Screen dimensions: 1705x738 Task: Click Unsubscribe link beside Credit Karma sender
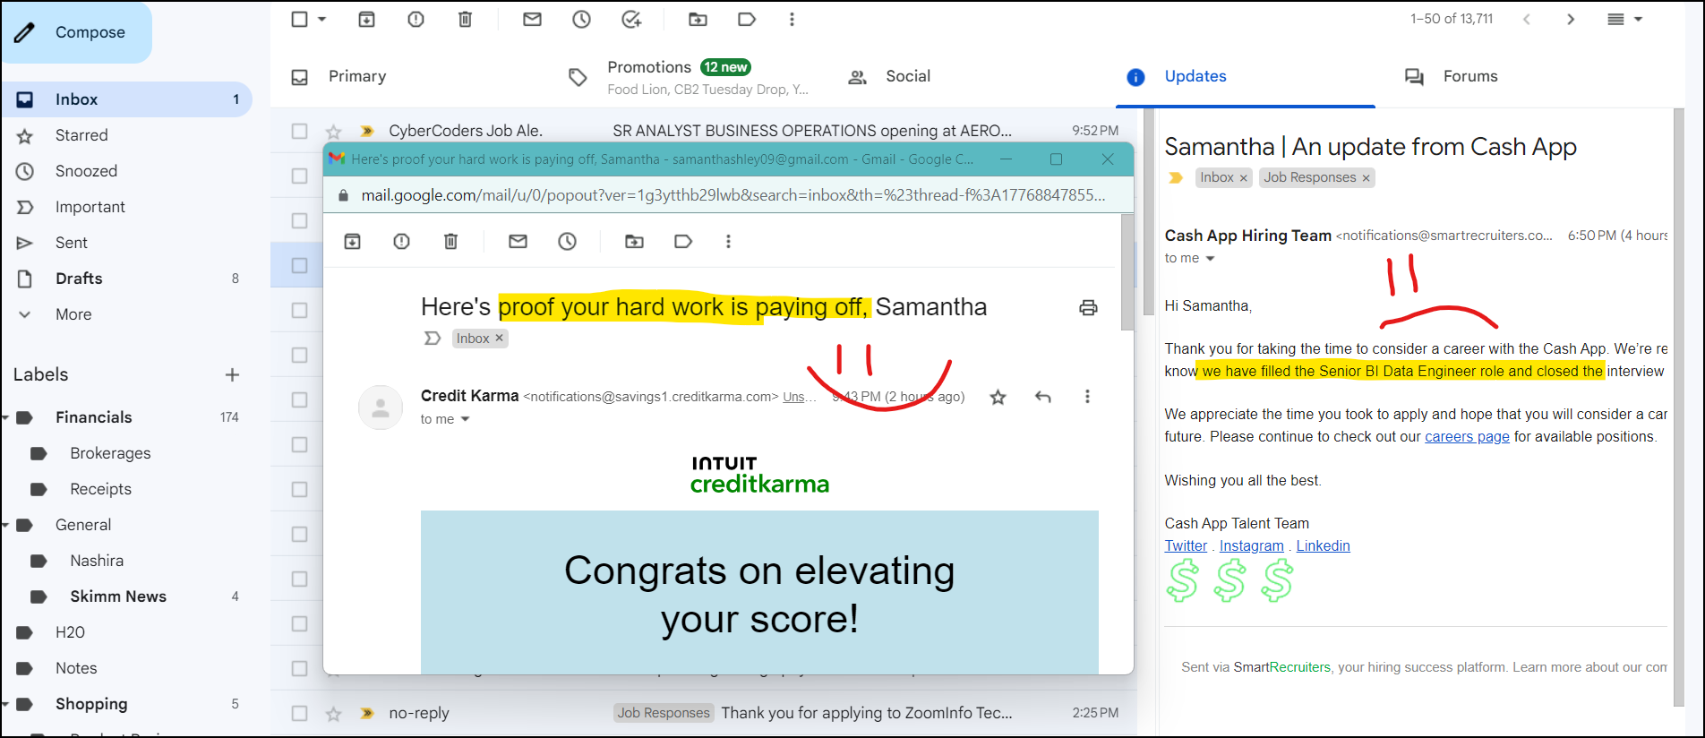tap(799, 397)
